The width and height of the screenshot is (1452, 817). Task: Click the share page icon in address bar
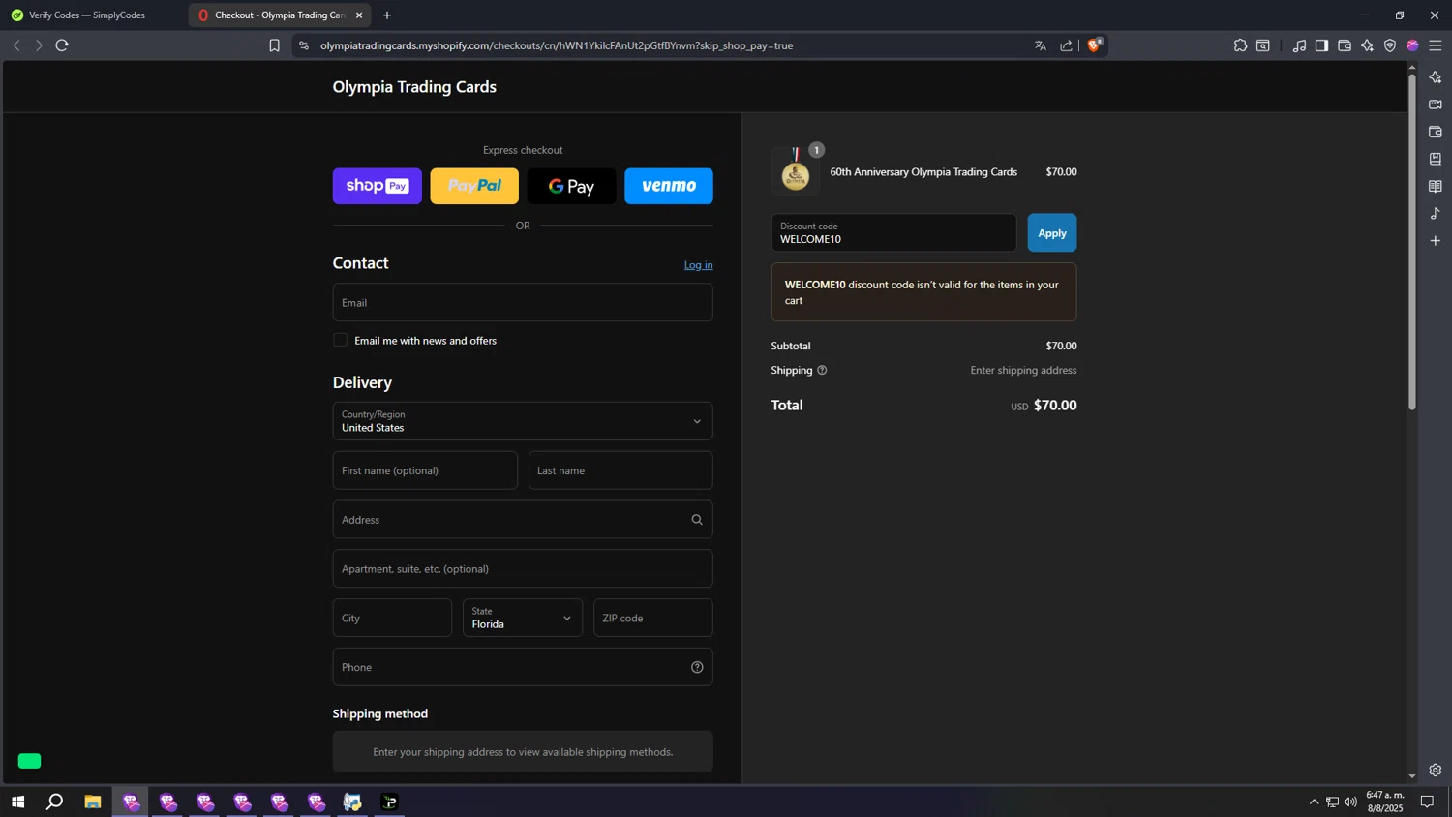click(1066, 45)
